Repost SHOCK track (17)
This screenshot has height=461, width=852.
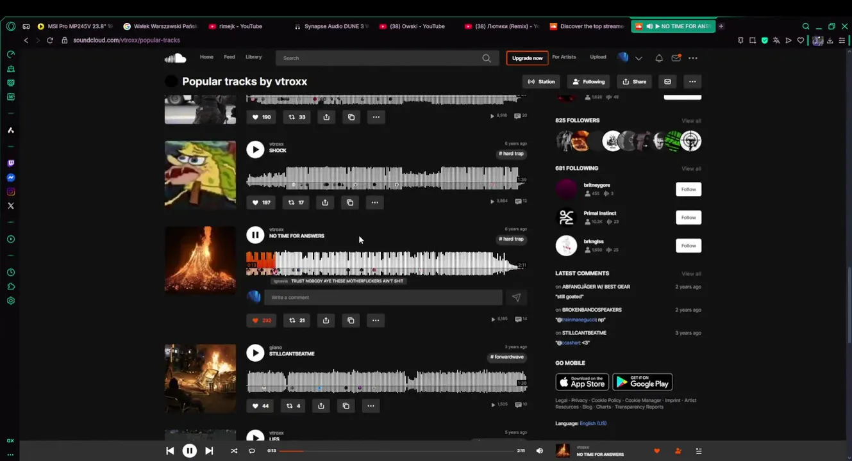[x=296, y=202]
